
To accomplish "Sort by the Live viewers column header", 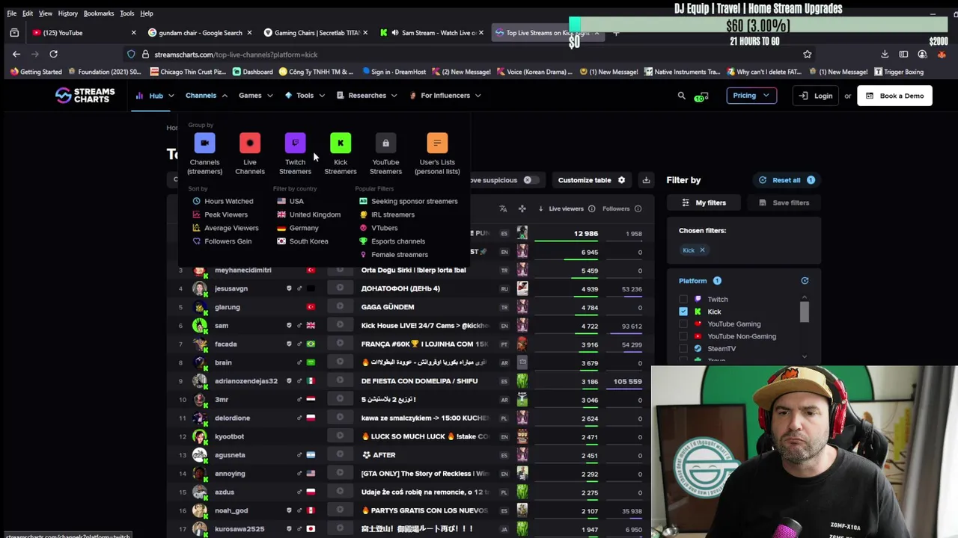I will [566, 208].
